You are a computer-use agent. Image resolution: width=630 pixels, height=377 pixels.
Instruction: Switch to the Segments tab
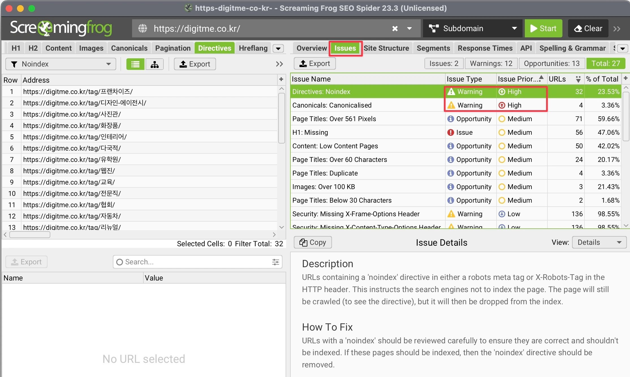[x=433, y=48]
